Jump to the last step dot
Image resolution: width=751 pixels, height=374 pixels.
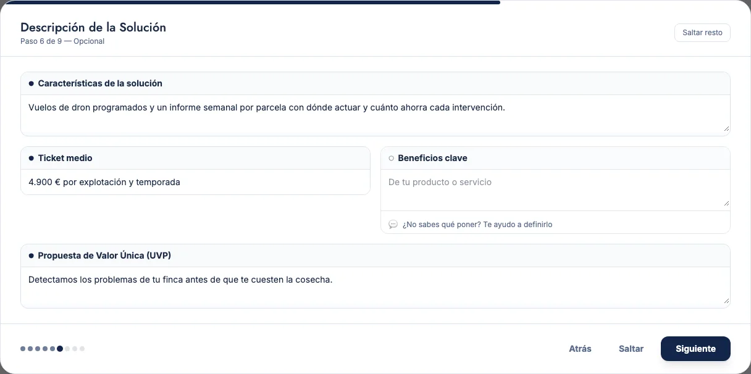click(x=82, y=349)
